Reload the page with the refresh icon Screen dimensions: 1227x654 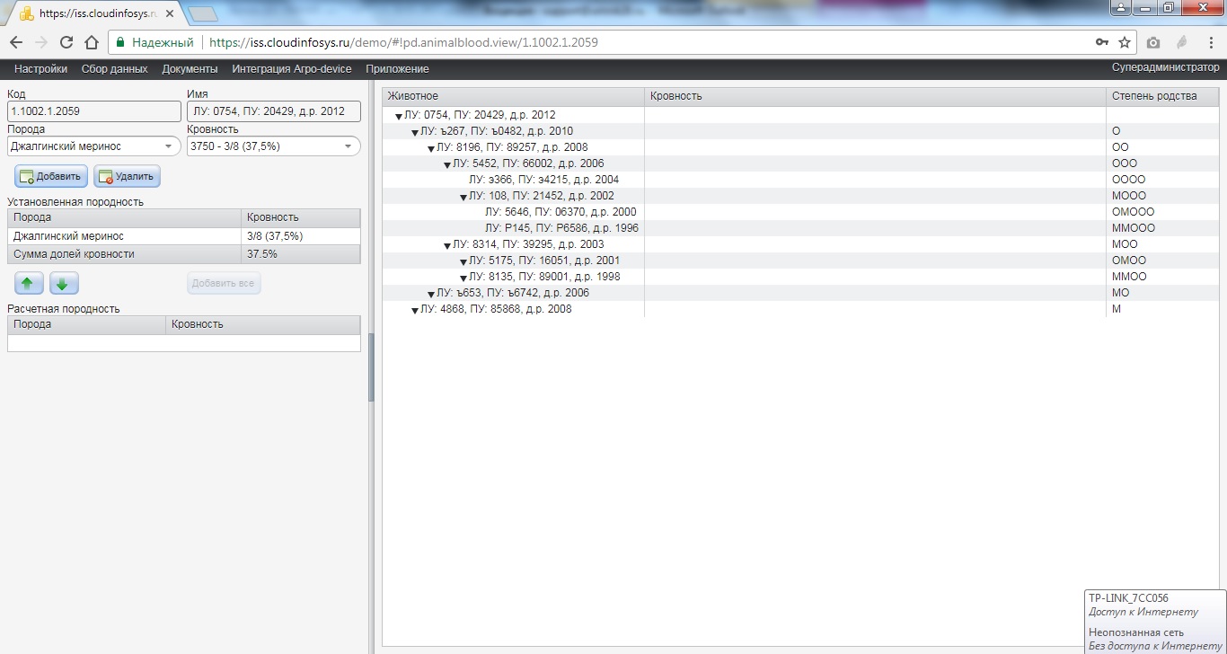66,42
